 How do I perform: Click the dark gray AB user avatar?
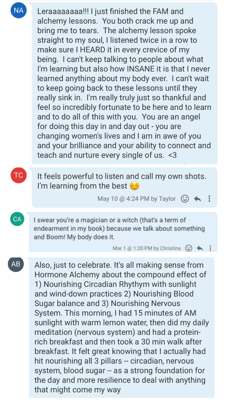tap(16, 264)
